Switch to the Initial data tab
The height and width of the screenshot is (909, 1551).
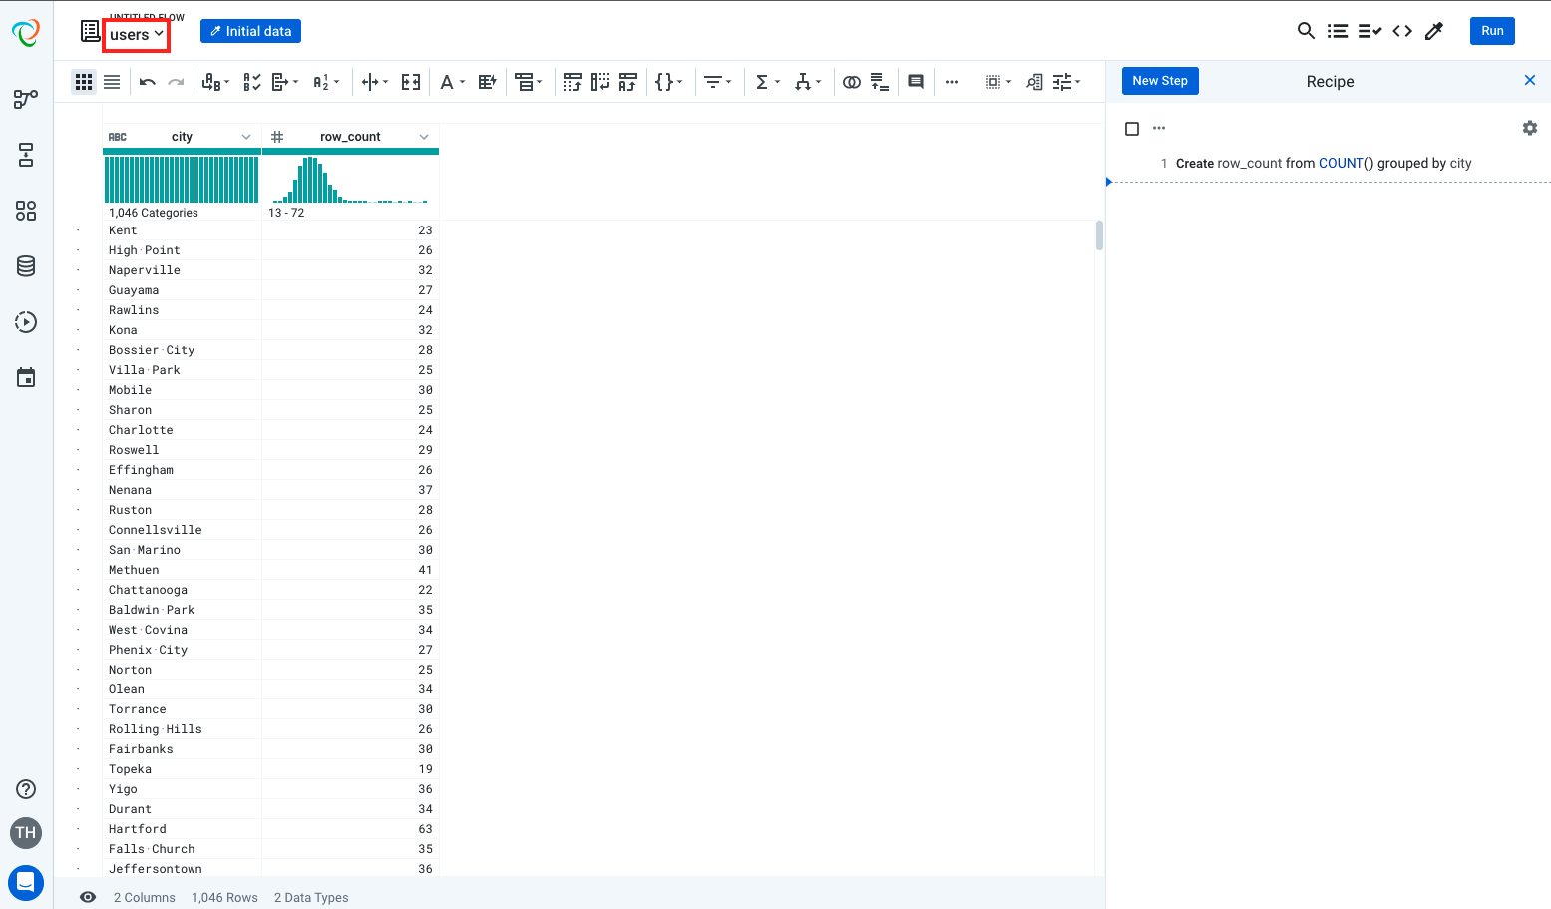pyautogui.click(x=250, y=30)
